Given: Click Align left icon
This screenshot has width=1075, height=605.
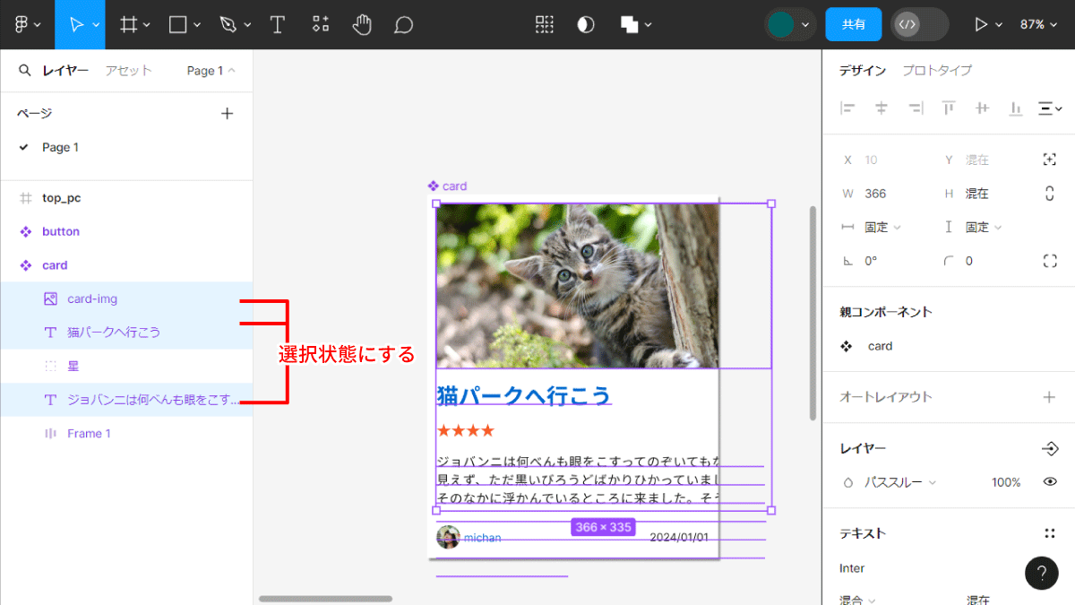Looking at the screenshot, I should pyautogui.click(x=847, y=108).
